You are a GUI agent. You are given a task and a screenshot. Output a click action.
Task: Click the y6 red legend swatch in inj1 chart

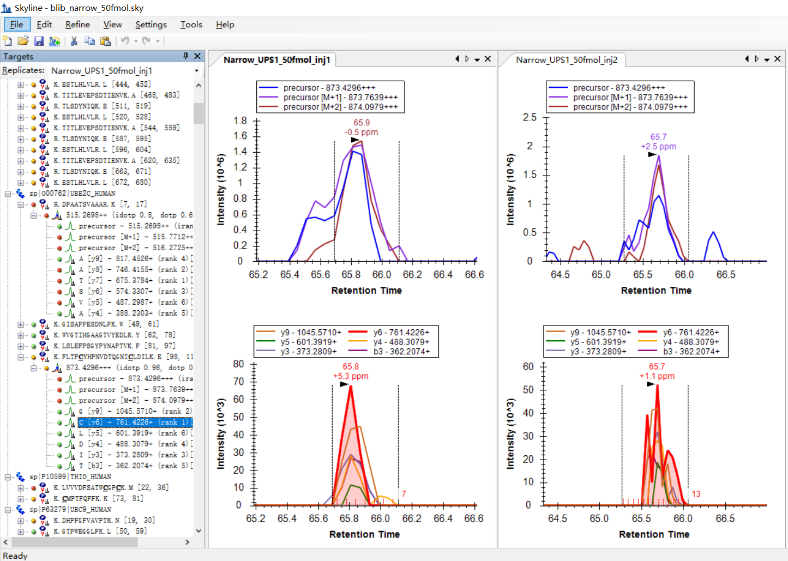click(357, 332)
